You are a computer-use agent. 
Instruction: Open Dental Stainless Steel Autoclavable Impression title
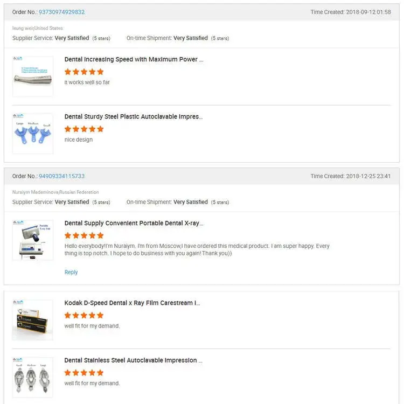coord(134,360)
